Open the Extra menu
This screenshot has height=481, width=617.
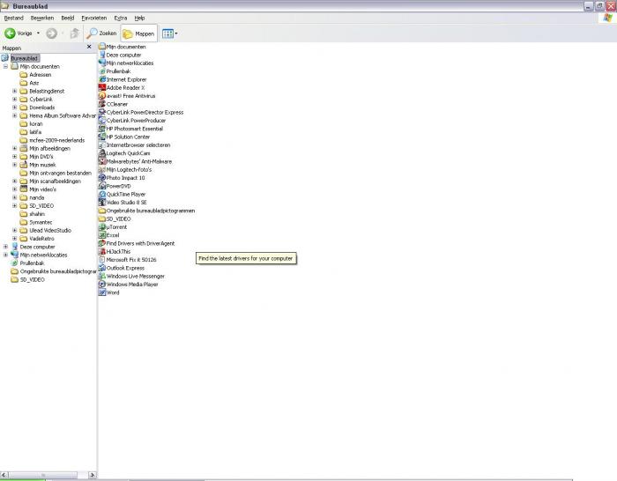coord(121,18)
